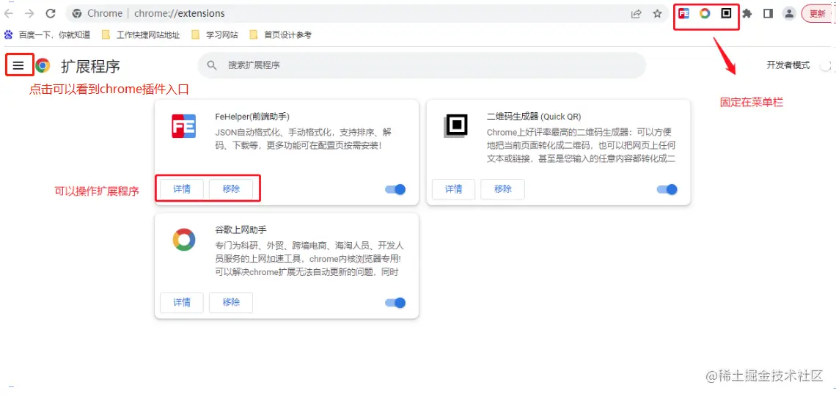
Task: Click the 开发者模式 label
Action: (788, 65)
